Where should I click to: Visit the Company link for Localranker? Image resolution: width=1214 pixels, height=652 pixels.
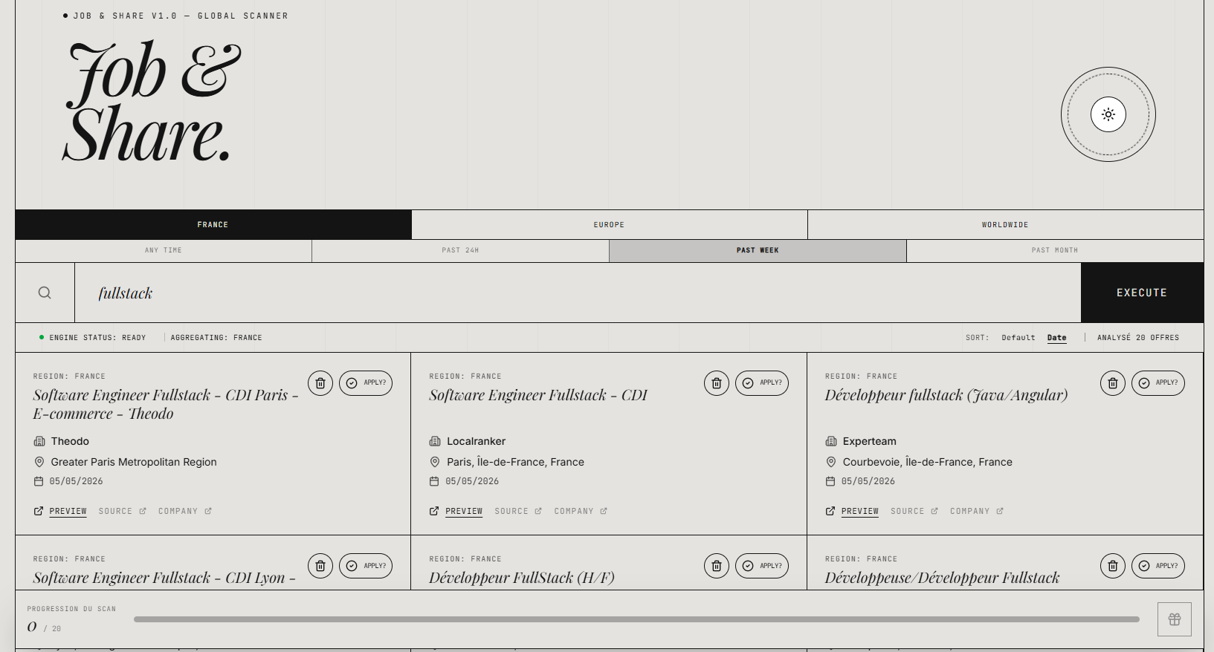581,511
